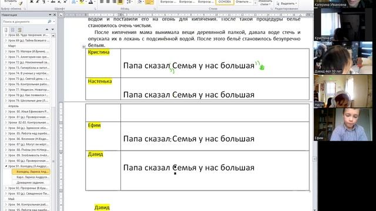
Task: Click Format Painter brush icon
Action: pyautogui.click(x=21, y=3)
